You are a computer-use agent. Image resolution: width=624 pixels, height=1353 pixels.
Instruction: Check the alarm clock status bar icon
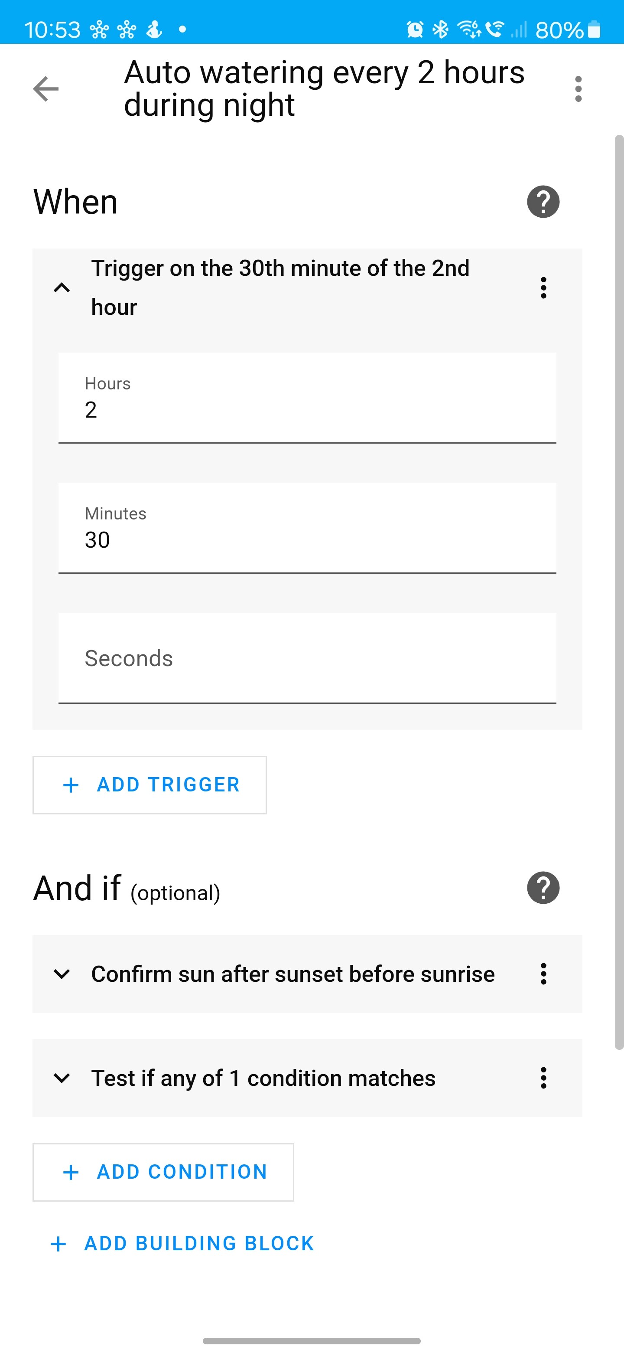coord(414,29)
